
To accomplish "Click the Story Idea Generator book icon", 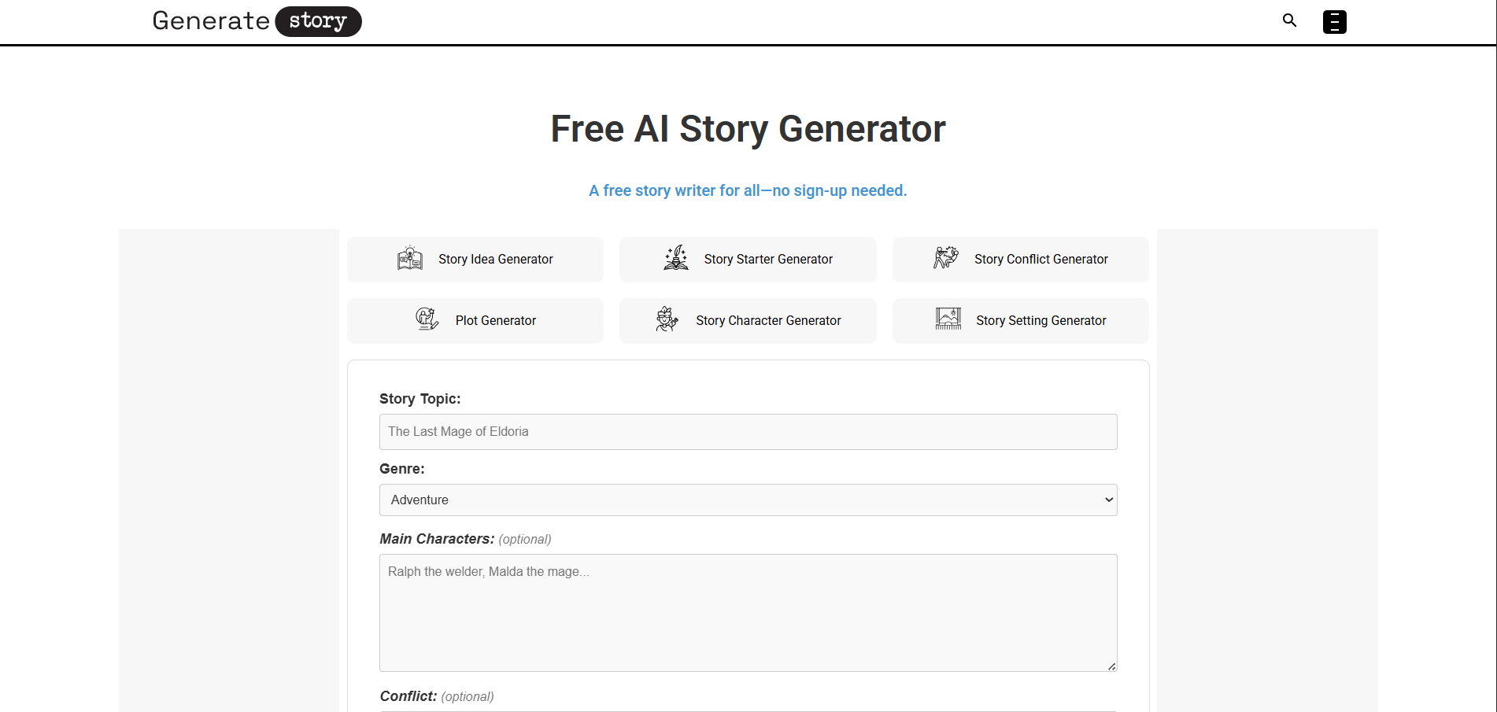I will [x=410, y=259].
